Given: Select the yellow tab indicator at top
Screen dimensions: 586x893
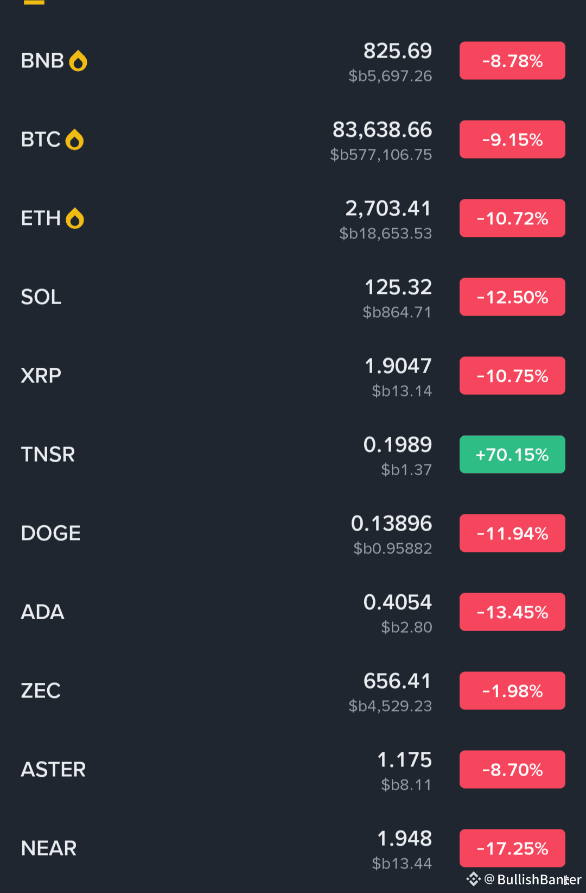Looking at the screenshot, I should pyautogui.click(x=34, y=2).
